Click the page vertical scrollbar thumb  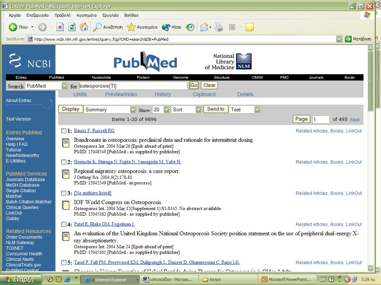click(x=370, y=81)
